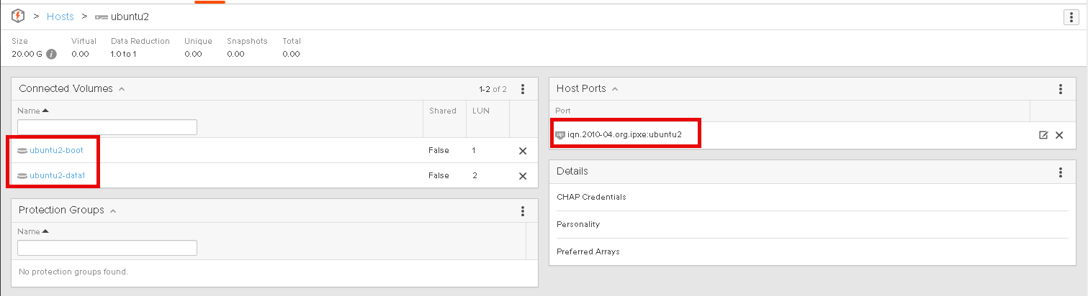The width and height of the screenshot is (1088, 296).
Task: Disconnect the ubuntu2-data1 volume
Action: (x=523, y=176)
